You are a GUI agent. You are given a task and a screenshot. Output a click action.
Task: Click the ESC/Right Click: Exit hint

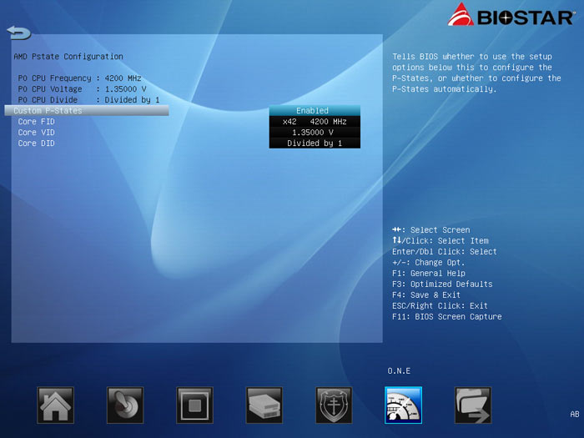click(x=440, y=306)
